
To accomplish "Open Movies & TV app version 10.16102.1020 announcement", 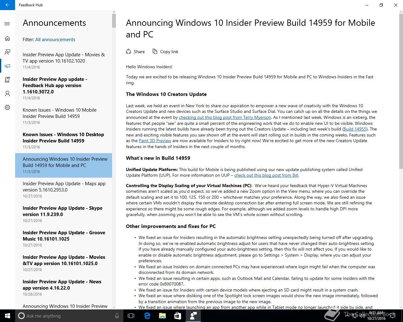I will tap(64, 61).
